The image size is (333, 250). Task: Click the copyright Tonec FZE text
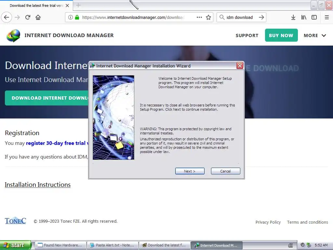pyautogui.click(x=75, y=221)
